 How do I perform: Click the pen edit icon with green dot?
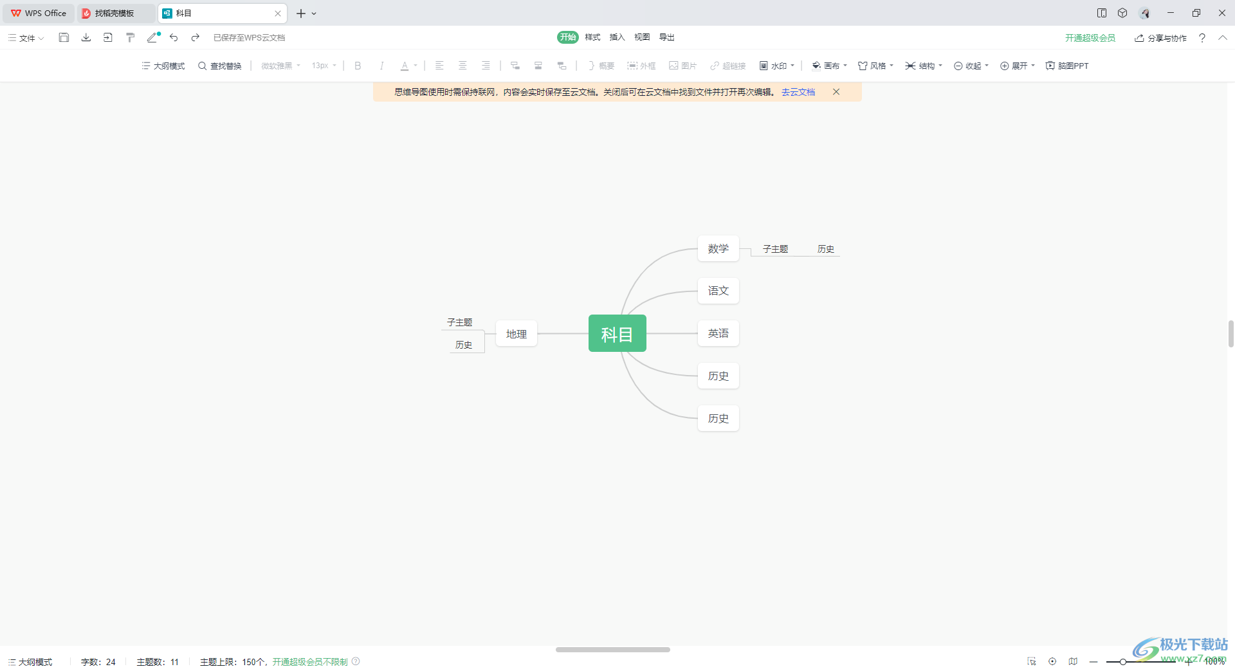[153, 37]
